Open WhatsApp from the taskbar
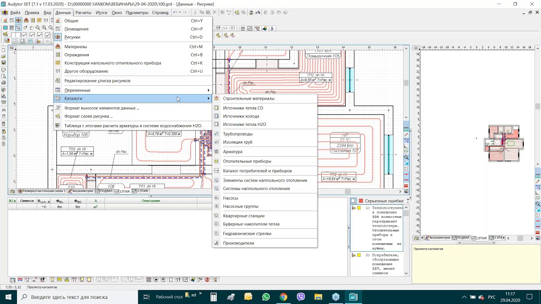The height and width of the screenshot is (304, 541). (266, 297)
